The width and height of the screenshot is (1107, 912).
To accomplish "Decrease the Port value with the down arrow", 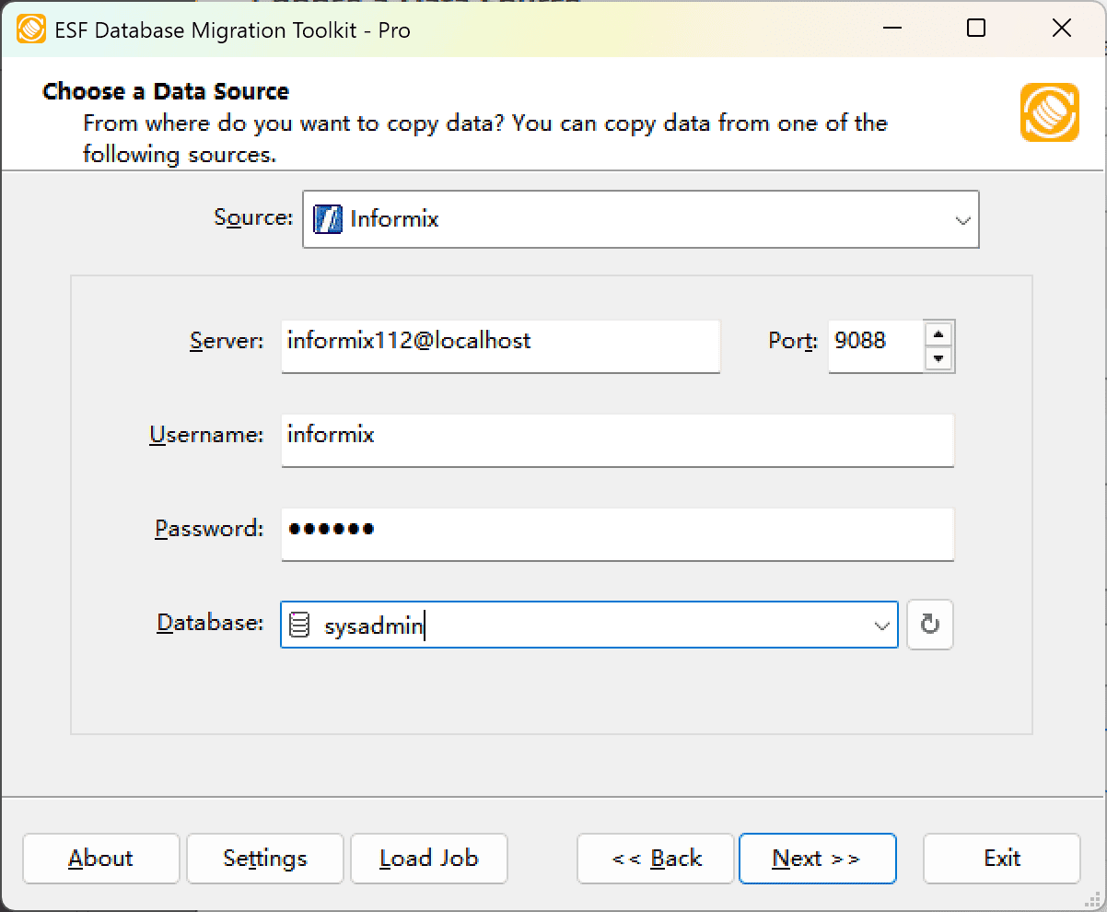I will (x=939, y=358).
